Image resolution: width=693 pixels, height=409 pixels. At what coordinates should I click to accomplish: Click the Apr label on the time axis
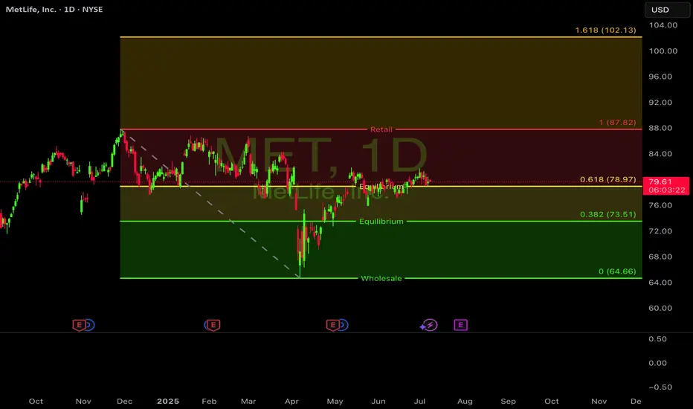coord(291,402)
